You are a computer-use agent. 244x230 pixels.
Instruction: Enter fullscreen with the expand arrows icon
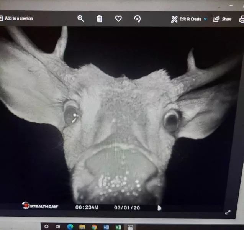click(227, 212)
